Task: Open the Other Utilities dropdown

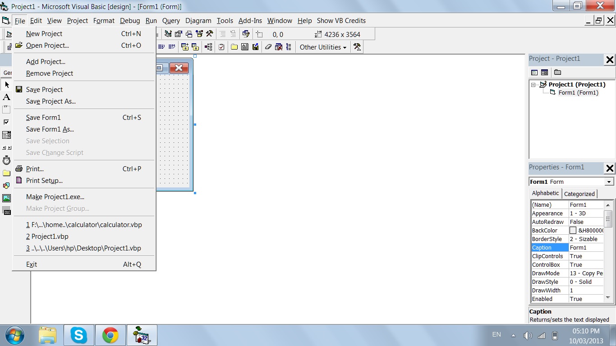Action: pyautogui.click(x=323, y=47)
